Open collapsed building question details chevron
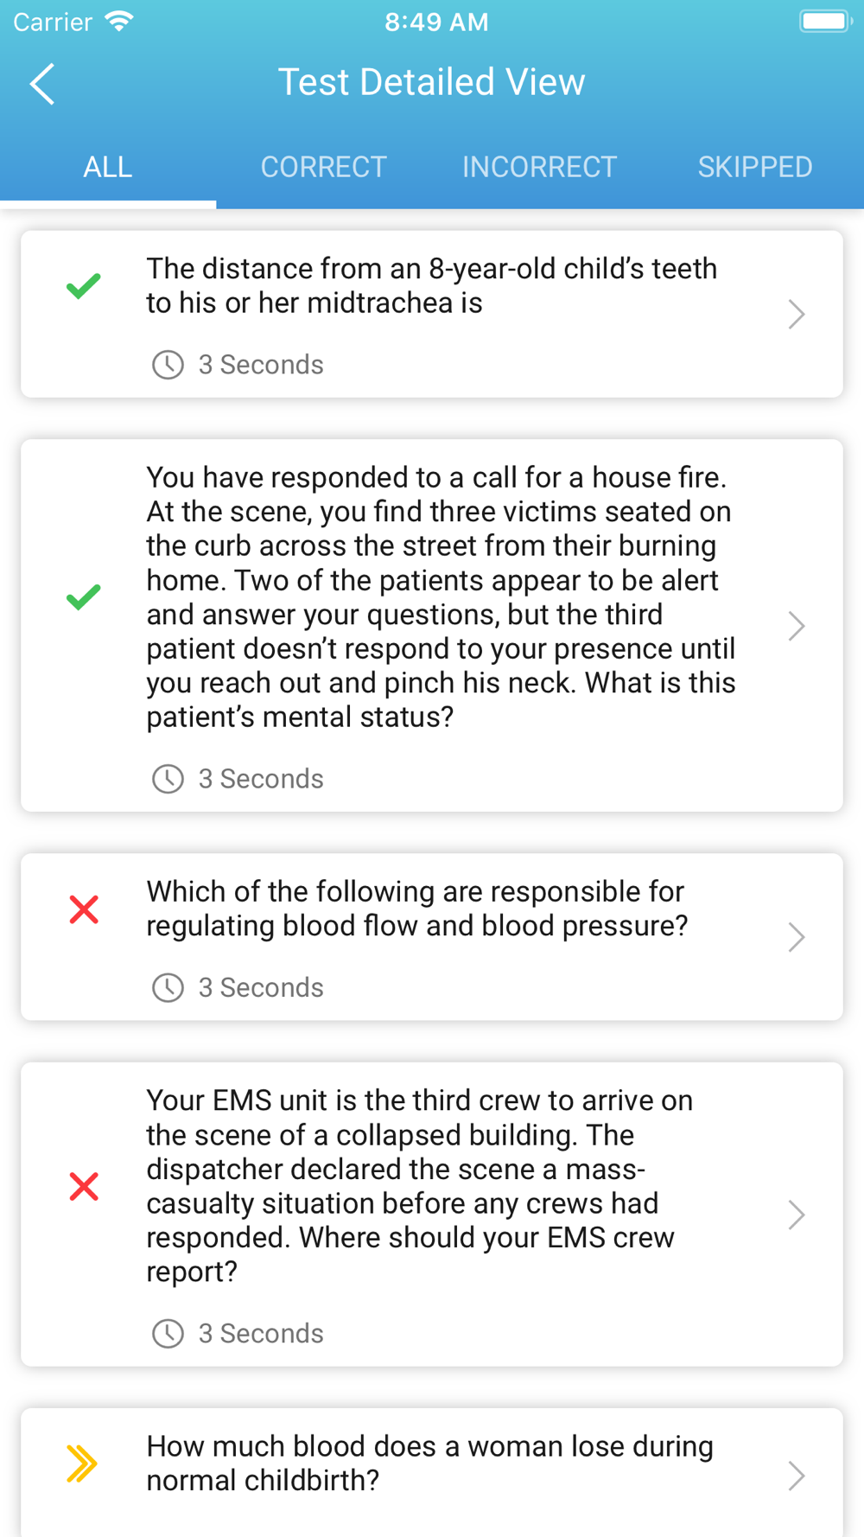The height and width of the screenshot is (1537, 864). (x=797, y=1215)
